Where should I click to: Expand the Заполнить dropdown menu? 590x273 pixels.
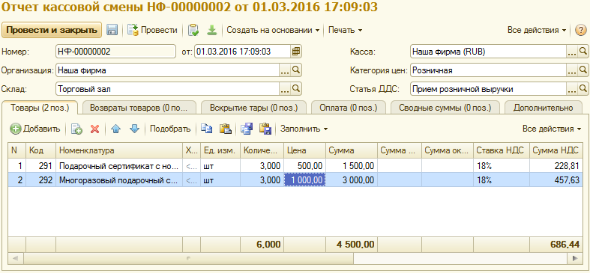(x=304, y=129)
